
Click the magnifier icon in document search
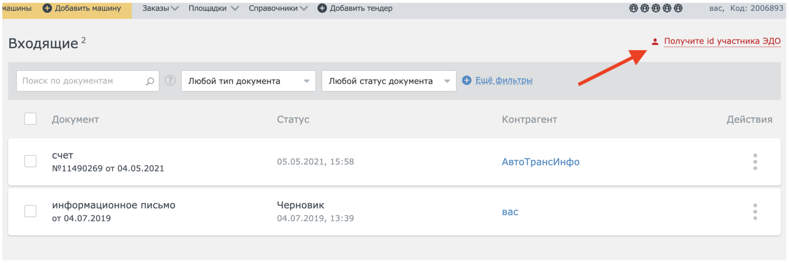[150, 81]
